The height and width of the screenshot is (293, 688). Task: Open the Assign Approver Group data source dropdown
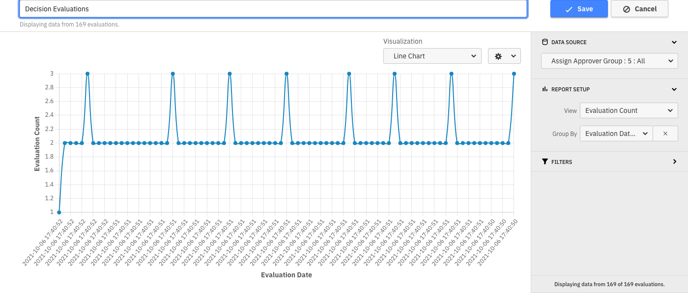pyautogui.click(x=609, y=61)
